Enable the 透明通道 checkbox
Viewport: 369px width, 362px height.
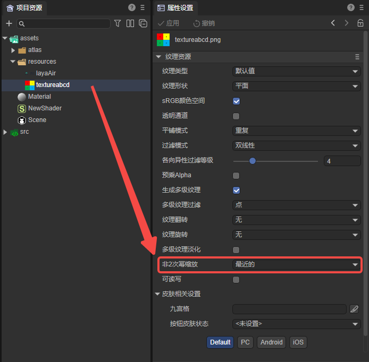click(236, 116)
